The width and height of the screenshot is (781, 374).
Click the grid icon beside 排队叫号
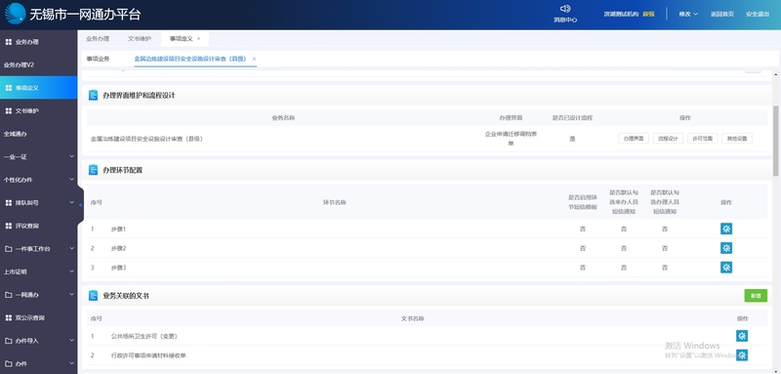point(9,203)
